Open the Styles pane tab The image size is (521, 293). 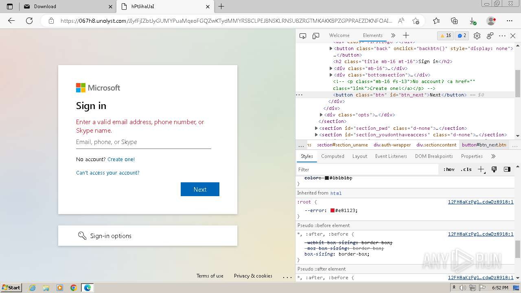pos(307,156)
